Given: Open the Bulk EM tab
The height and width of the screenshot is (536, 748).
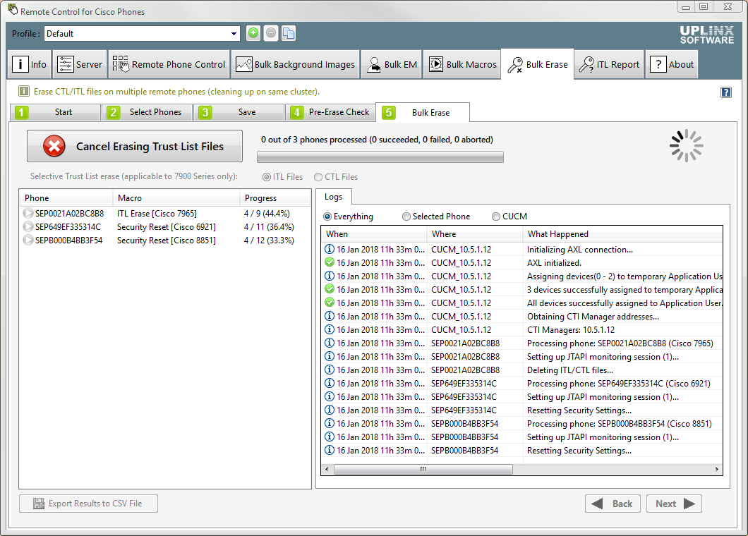Looking at the screenshot, I should click(x=392, y=64).
